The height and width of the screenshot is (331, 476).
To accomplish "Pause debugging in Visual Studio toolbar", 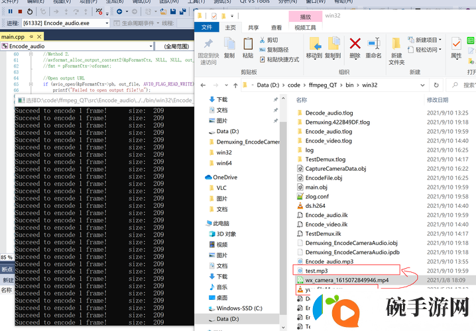I will pyautogui.click(x=11, y=11).
